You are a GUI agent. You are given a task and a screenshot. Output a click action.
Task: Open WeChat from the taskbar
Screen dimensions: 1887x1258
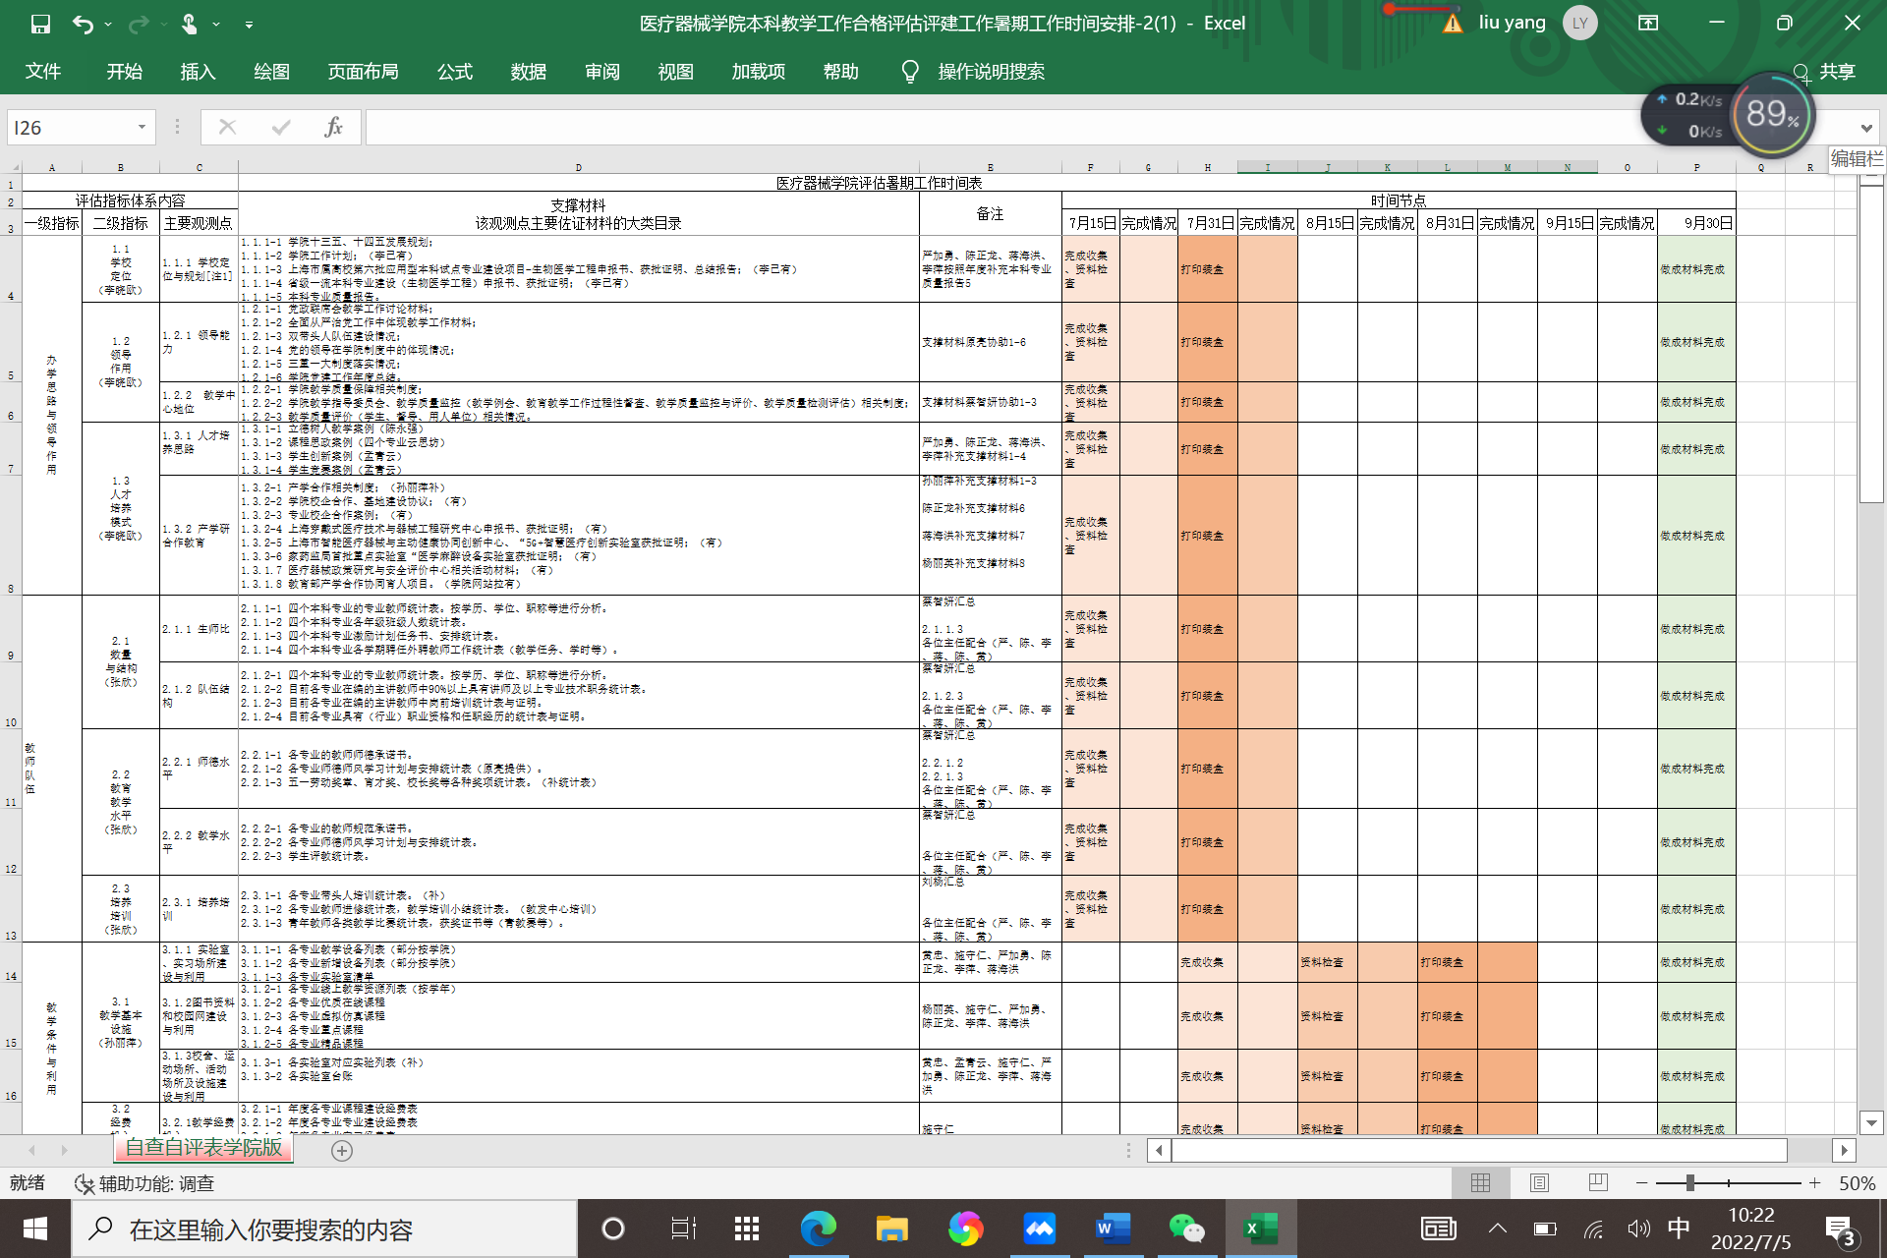pyautogui.click(x=1186, y=1229)
